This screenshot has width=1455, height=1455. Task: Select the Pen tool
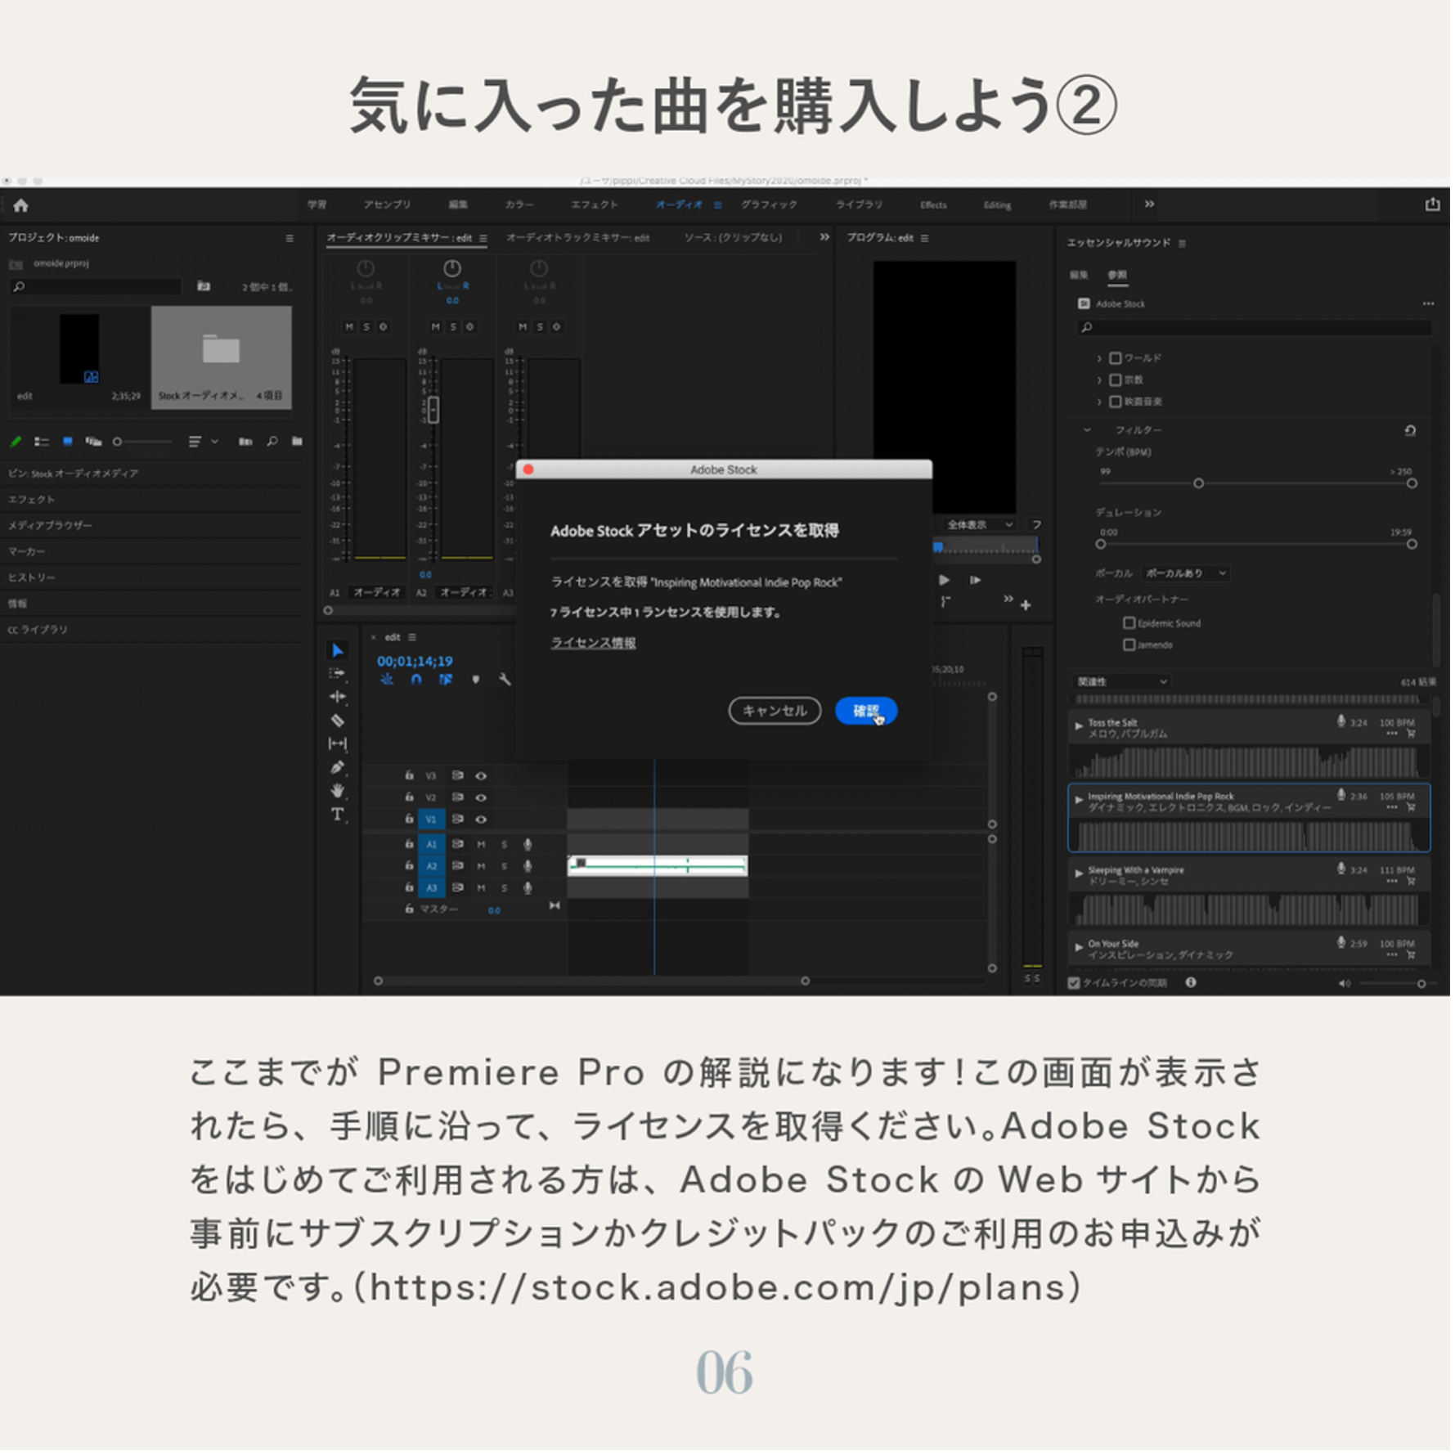[x=338, y=769]
